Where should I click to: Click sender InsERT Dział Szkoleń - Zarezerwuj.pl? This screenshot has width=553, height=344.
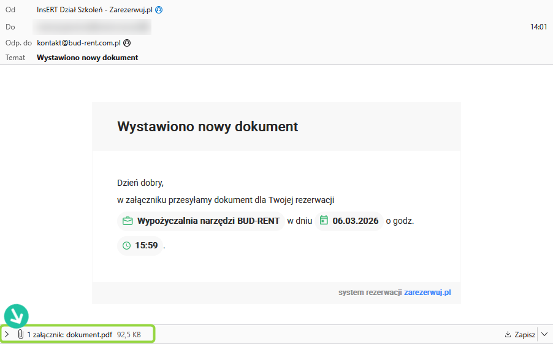pyautogui.click(x=94, y=10)
